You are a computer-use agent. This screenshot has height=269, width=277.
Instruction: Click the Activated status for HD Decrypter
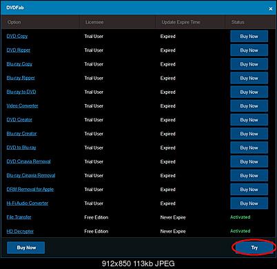tap(240, 231)
